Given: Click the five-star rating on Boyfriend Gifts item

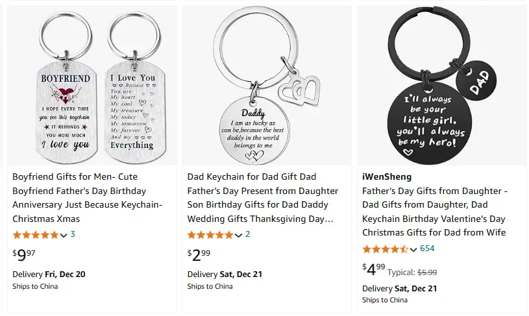Looking at the screenshot, I should [x=36, y=235].
